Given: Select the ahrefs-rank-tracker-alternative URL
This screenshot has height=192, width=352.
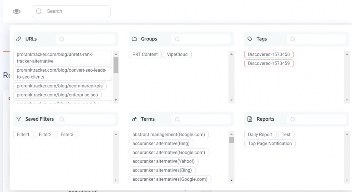Looking at the screenshot, I should click(x=63, y=58).
